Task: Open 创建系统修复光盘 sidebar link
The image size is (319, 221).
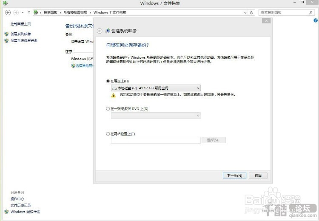Action: 24,41
